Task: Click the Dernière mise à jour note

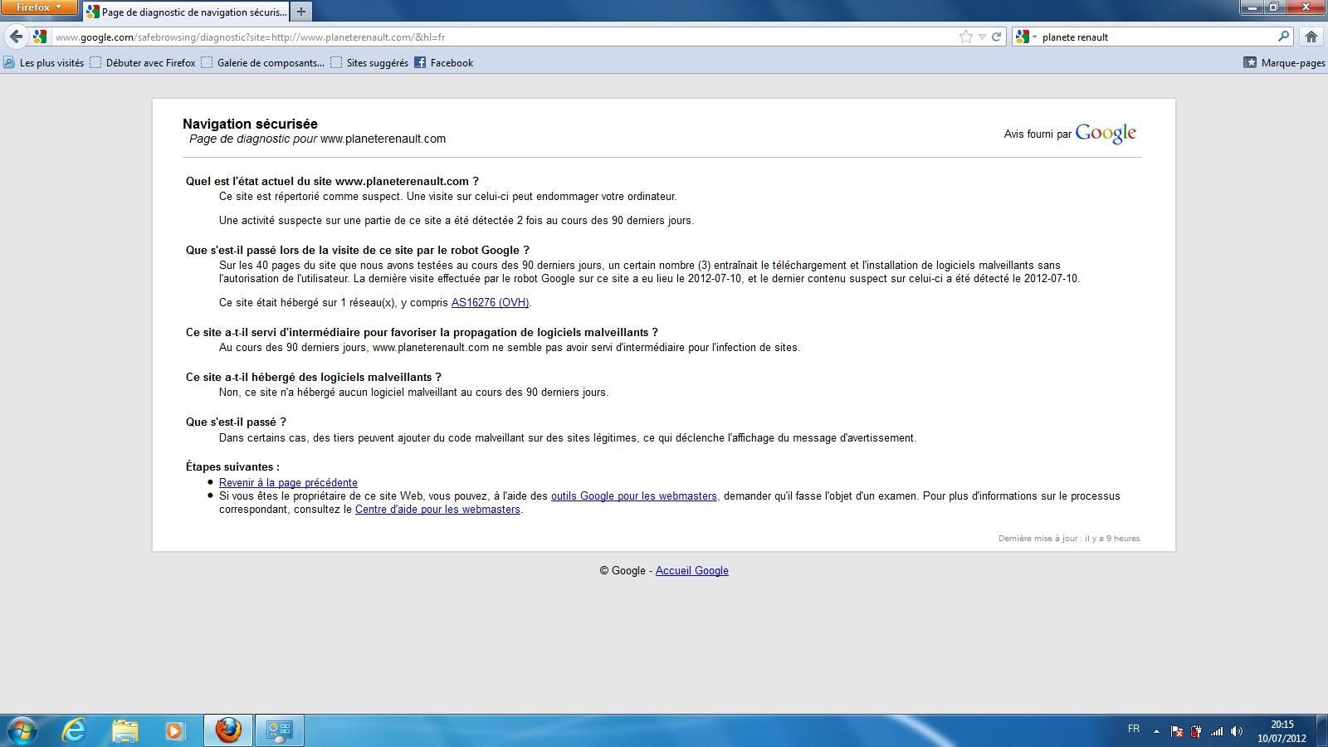Action: (x=1070, y=539)
